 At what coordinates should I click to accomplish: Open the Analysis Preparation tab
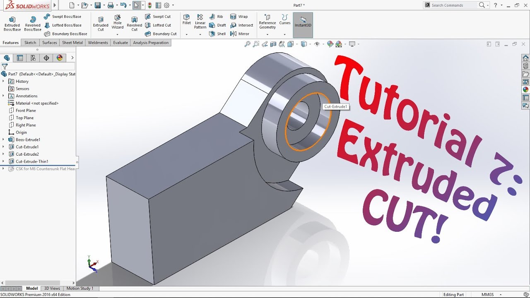tap(151, 43)
